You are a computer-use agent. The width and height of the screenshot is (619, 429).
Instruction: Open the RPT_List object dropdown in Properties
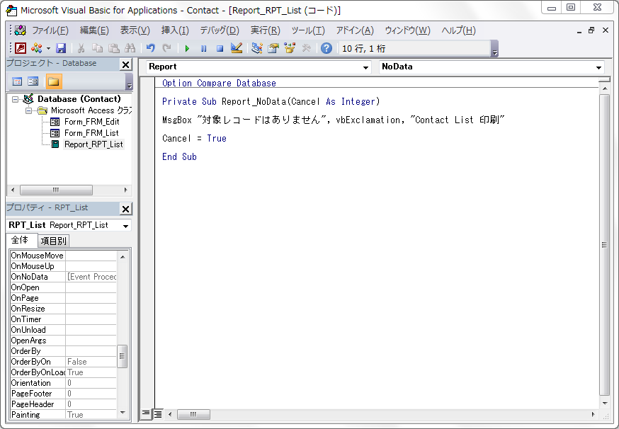pyautogui.click(x=125, y=226)
